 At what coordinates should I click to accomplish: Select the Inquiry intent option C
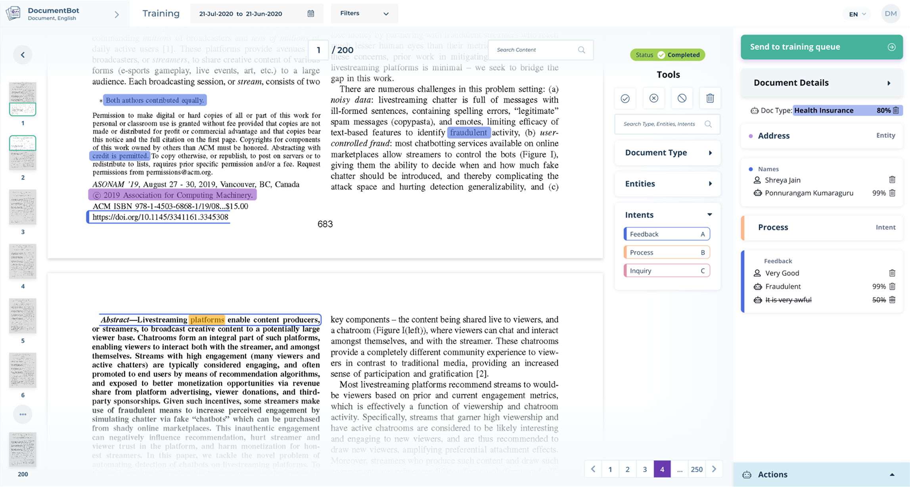(x=667, y=271)
